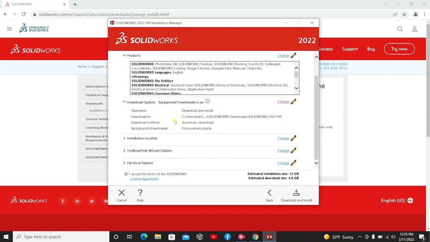
Task: Open a new browser tab
Action: coord(75,4)
